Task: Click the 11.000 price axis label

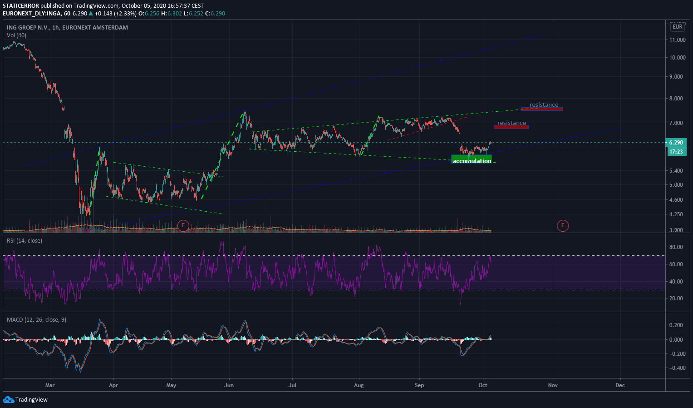Action: click(x=677, y=40)
